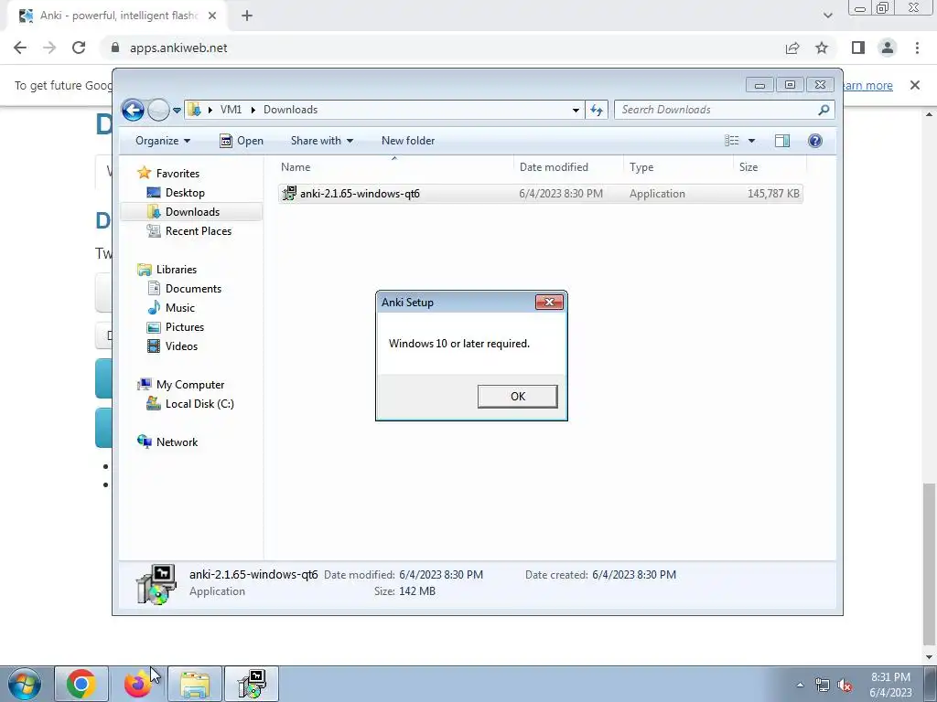Open the recent locations dropdown arrow

click(177, 111)
